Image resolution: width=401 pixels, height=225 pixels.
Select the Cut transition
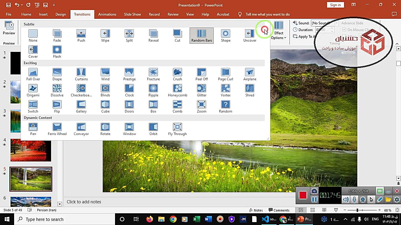coord(177,36)
